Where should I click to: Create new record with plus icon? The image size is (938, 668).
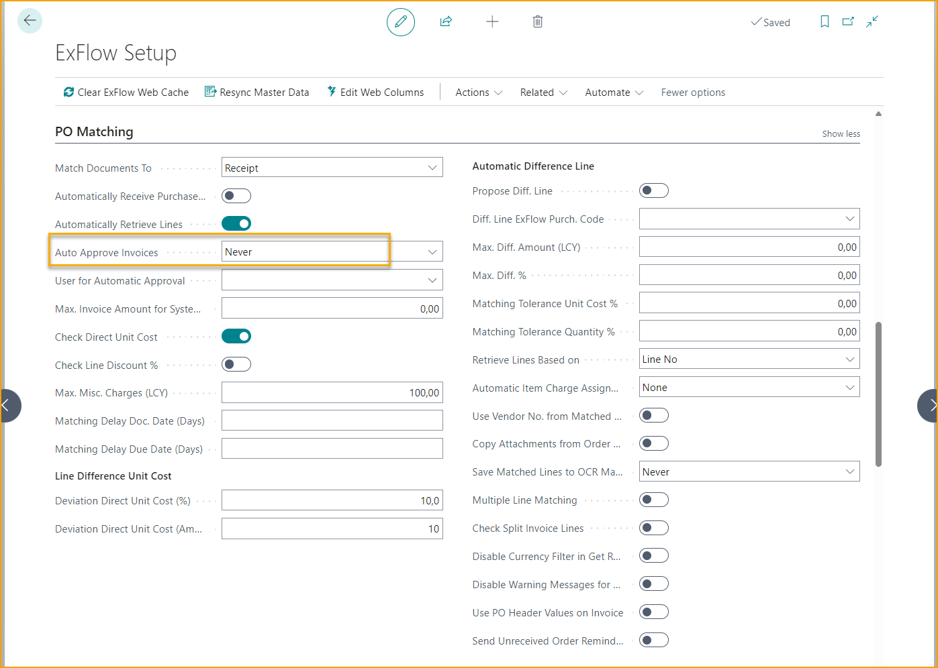(x=492, y=22)
